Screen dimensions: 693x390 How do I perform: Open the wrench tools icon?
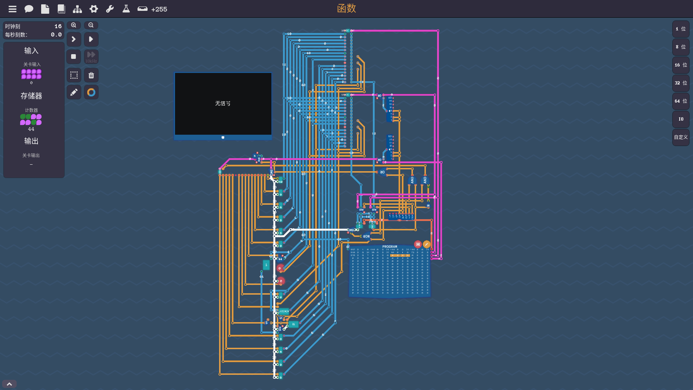110,9
